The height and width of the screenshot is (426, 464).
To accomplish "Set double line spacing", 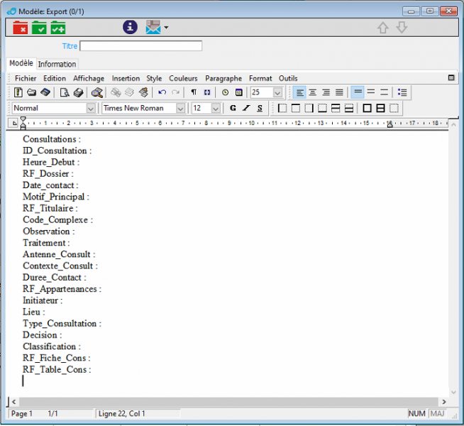I will pos(384,92).
